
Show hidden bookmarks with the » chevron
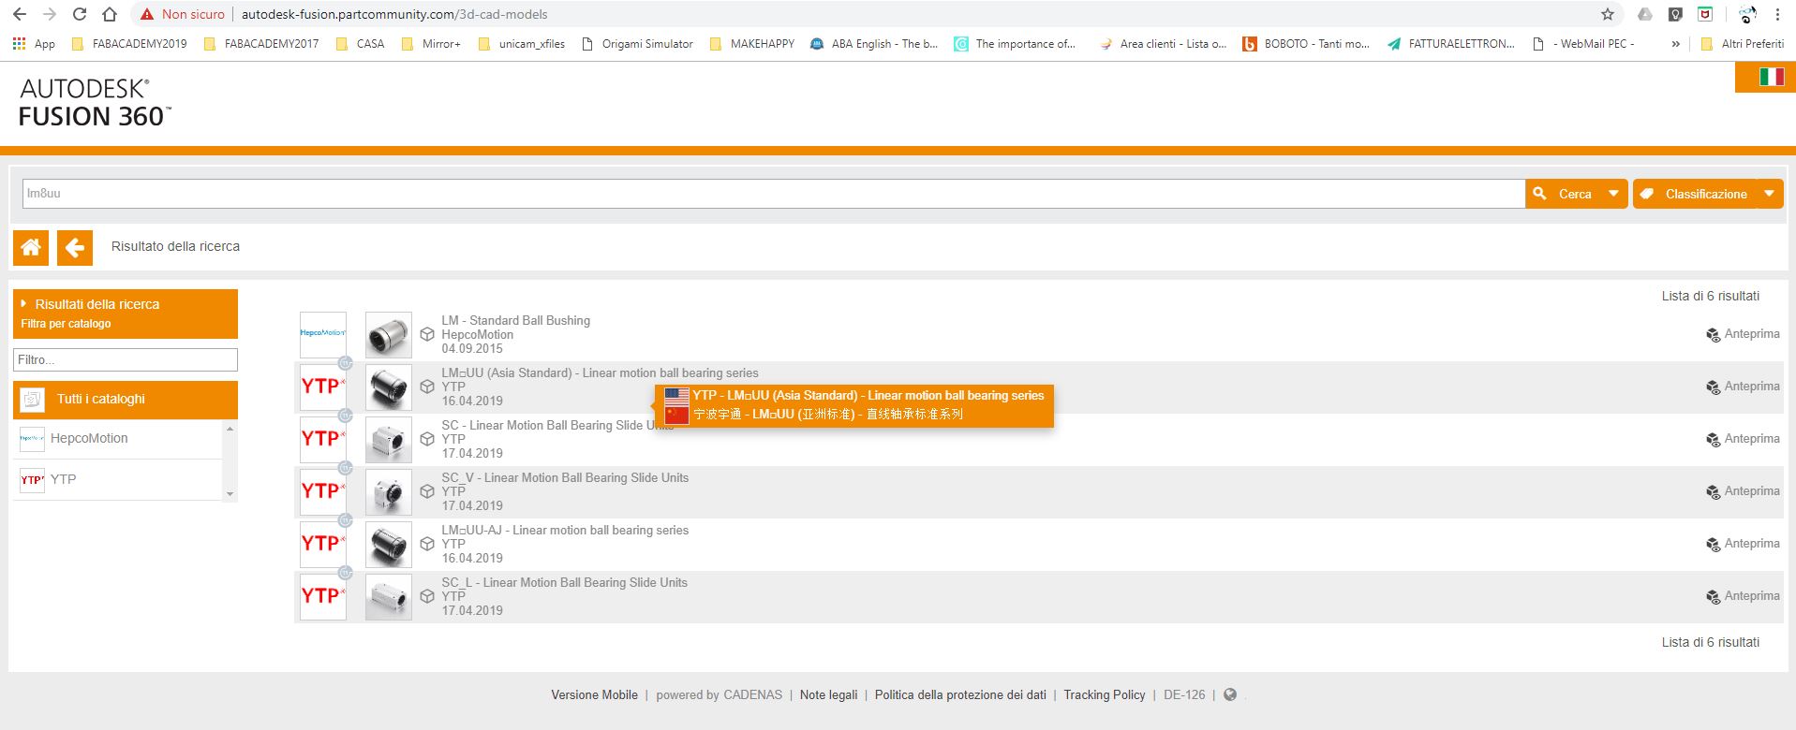1675,44
